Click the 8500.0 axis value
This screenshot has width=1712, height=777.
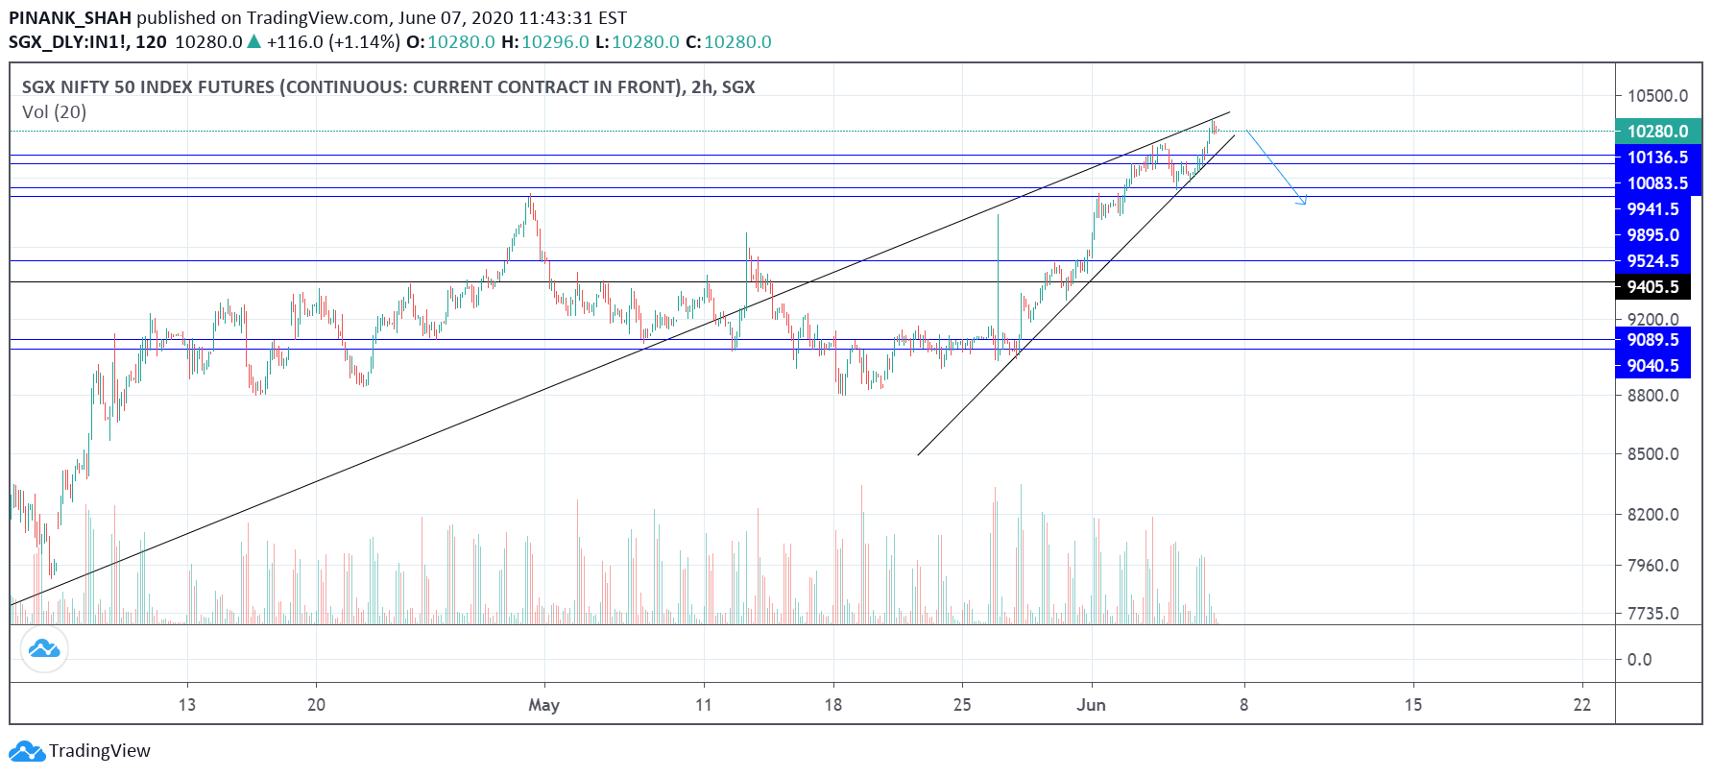[x=1653, y=454]
